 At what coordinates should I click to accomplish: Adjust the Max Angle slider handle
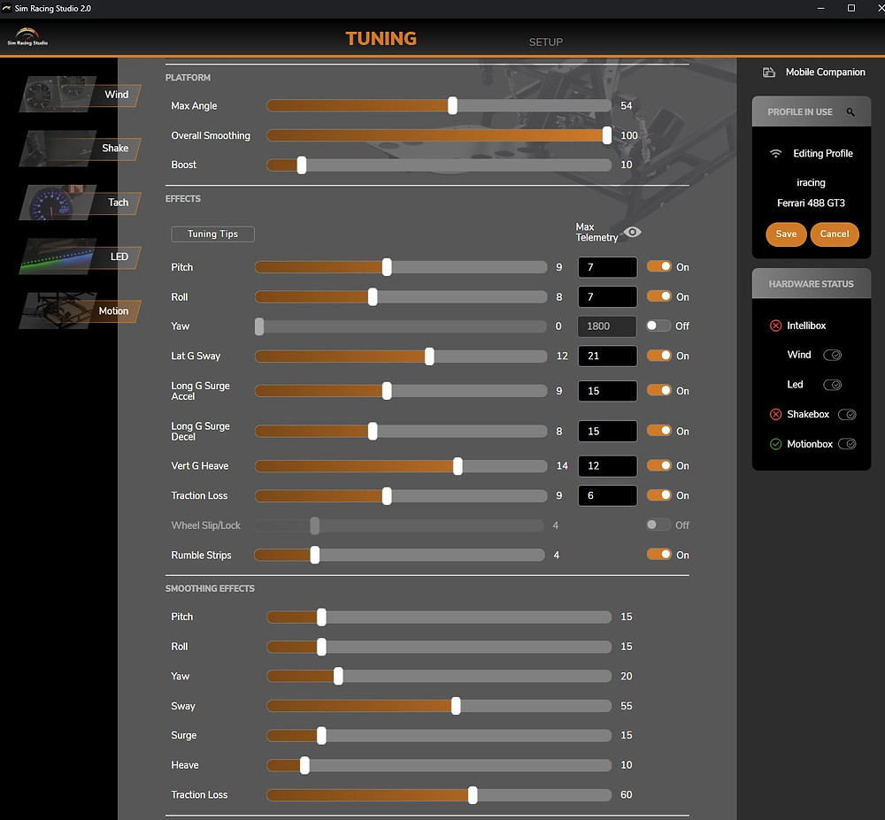452,105
